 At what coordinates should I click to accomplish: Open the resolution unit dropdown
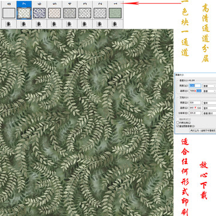[x=209, y=113]
